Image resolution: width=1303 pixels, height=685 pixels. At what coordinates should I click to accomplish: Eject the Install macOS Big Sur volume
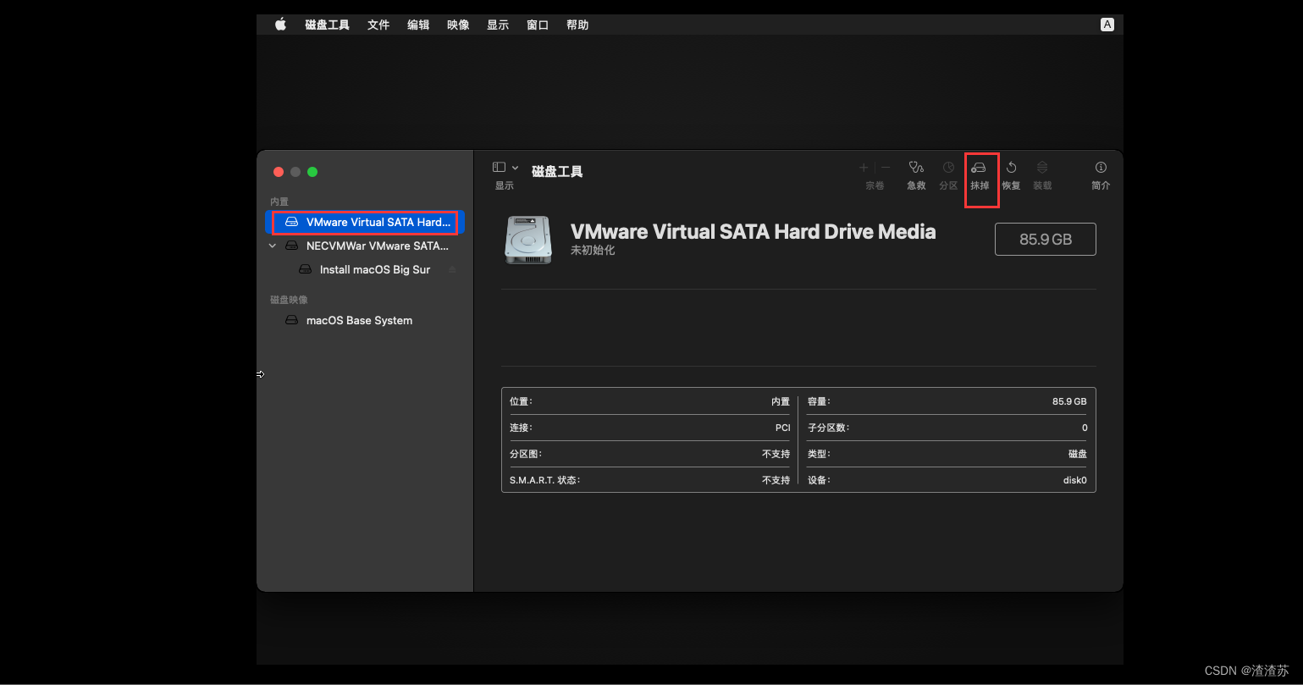[452, 270]
